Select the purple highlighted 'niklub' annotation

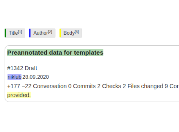(x=15, y=77)
